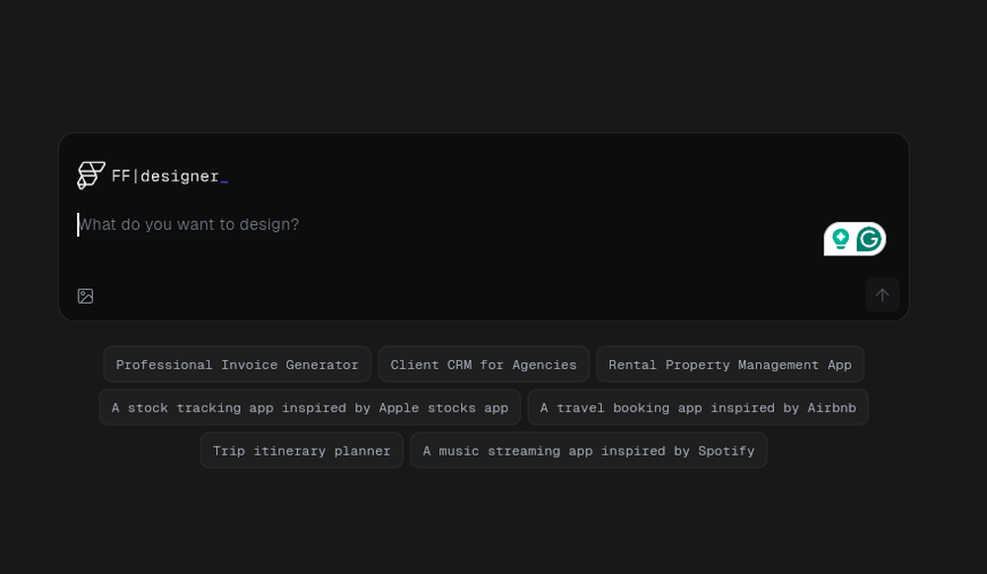Screen dimensions: 987x574
Task: Click the Grammarly lightbulb suggestions icon
Action: point(840,238)
